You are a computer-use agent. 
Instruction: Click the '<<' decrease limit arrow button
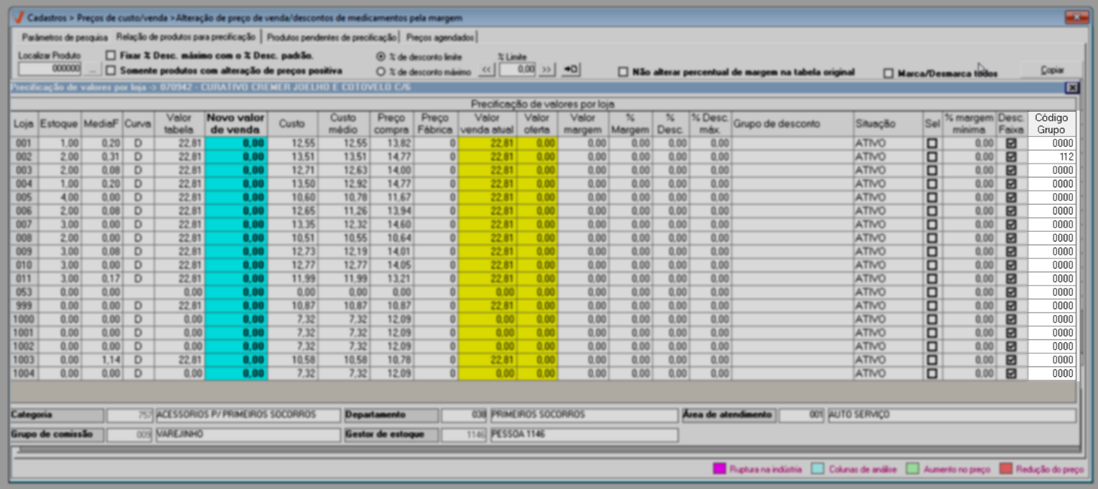pos(486,69)
